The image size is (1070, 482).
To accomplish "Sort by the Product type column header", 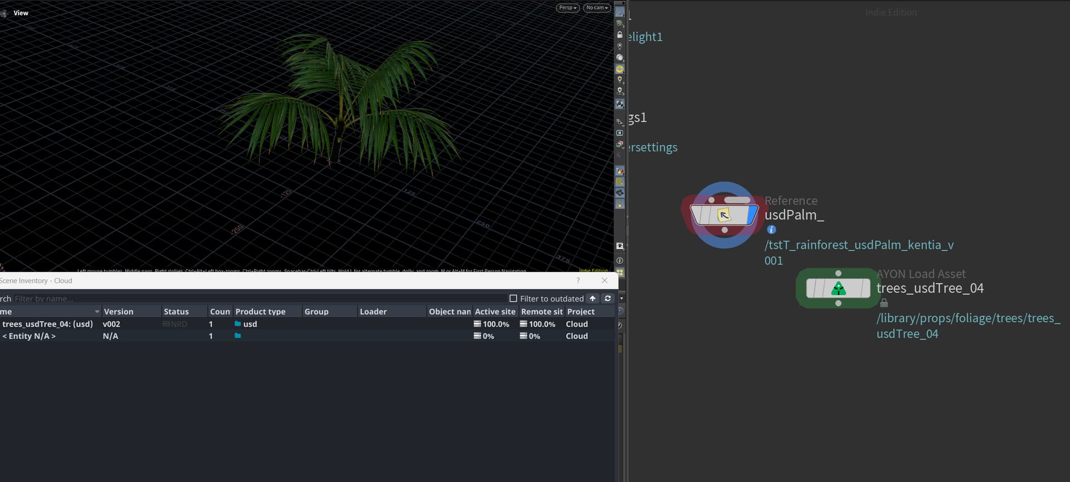I will 267,312.
